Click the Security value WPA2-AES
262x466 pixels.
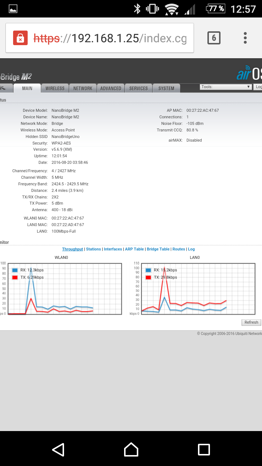[x=61, y=143]
